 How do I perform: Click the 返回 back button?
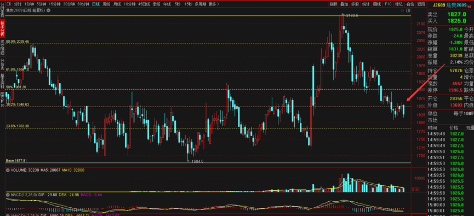421,4
